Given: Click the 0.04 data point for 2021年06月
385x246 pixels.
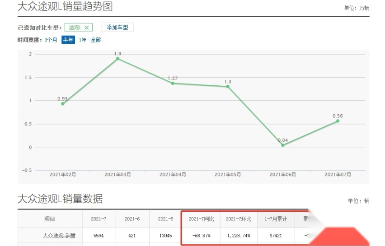Looking at the screenshot, I should tap(282, 145).
